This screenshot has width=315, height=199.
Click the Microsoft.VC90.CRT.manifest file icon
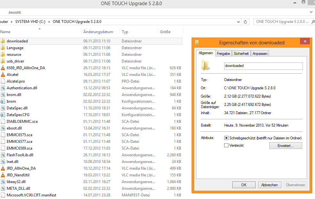click(3, 195)
